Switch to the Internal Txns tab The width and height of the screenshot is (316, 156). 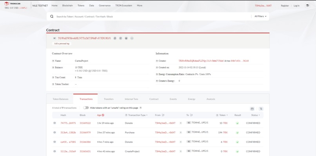pyautogui.click(x=131, y=99)
